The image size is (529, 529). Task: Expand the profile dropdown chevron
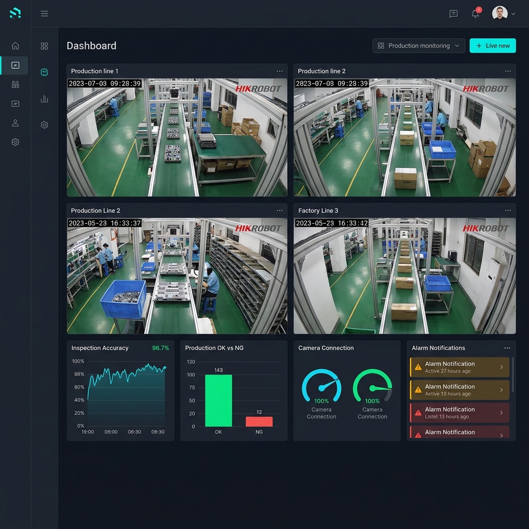pyautogui.click(x=513, y=14)
